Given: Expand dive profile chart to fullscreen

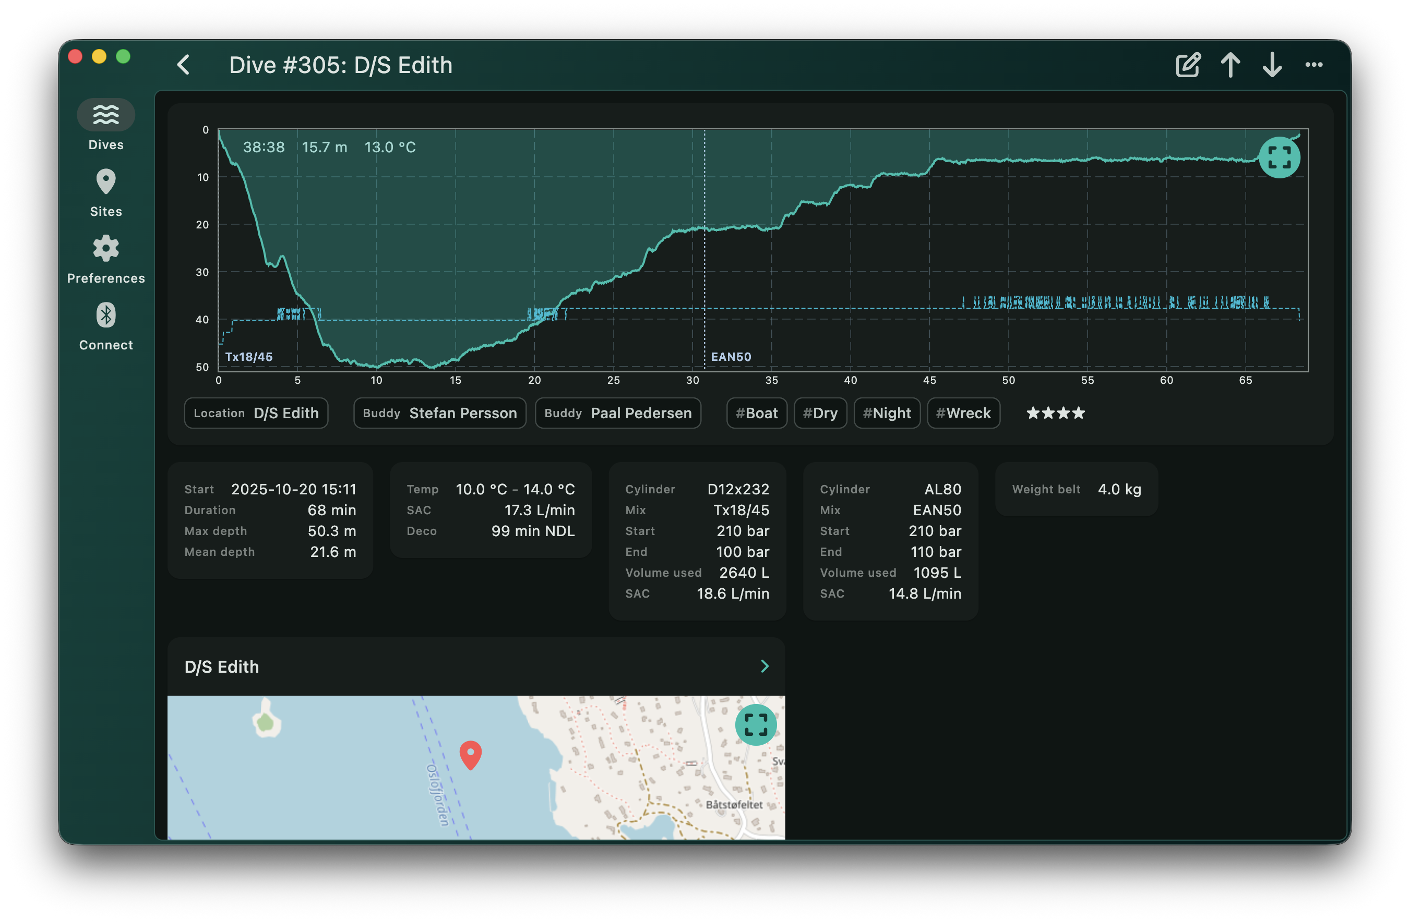Looking at the screenshot, I should (x=1279, y=157).
